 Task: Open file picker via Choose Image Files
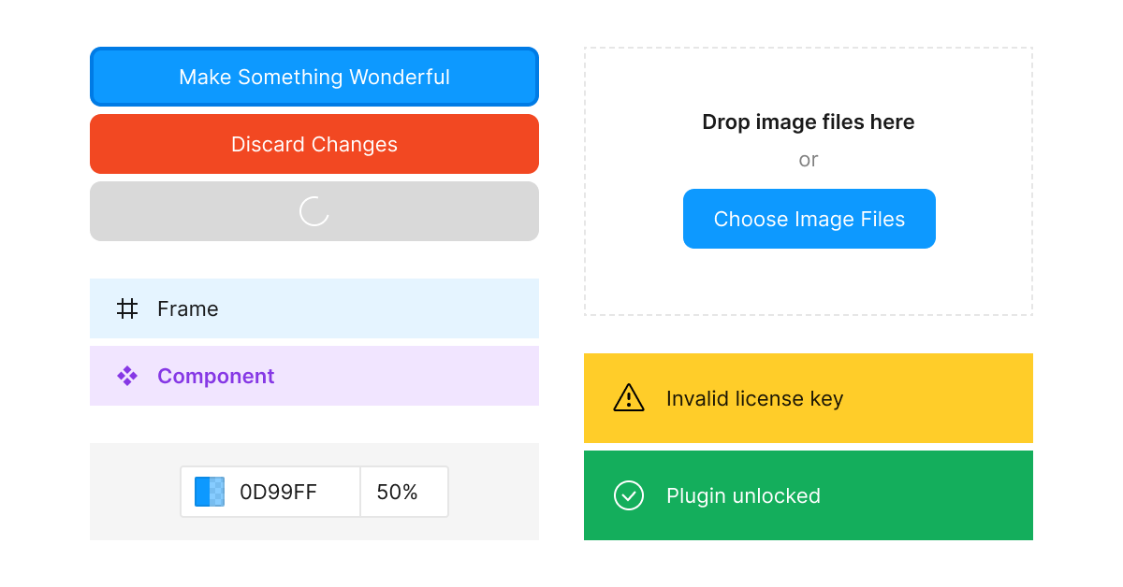coord(809,219)
